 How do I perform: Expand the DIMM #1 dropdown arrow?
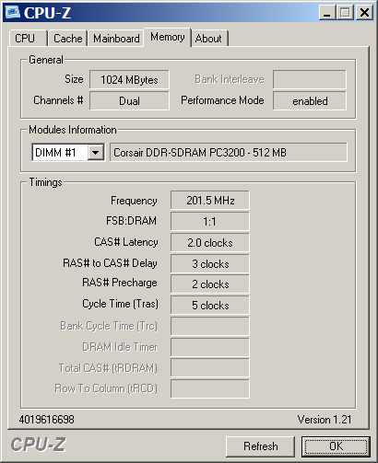[95, 152]
